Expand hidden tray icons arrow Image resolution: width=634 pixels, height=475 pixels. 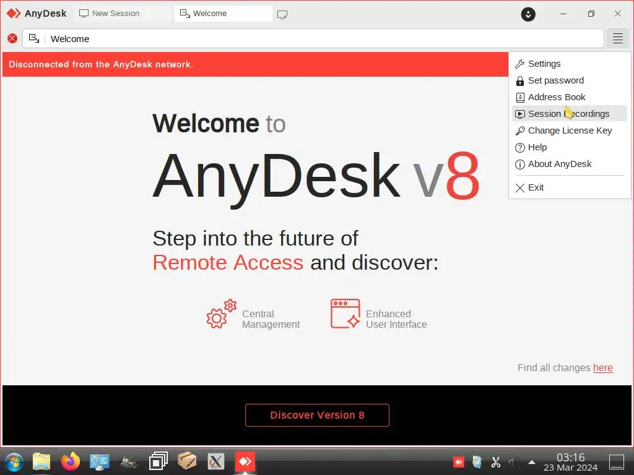tap(532, 462)
